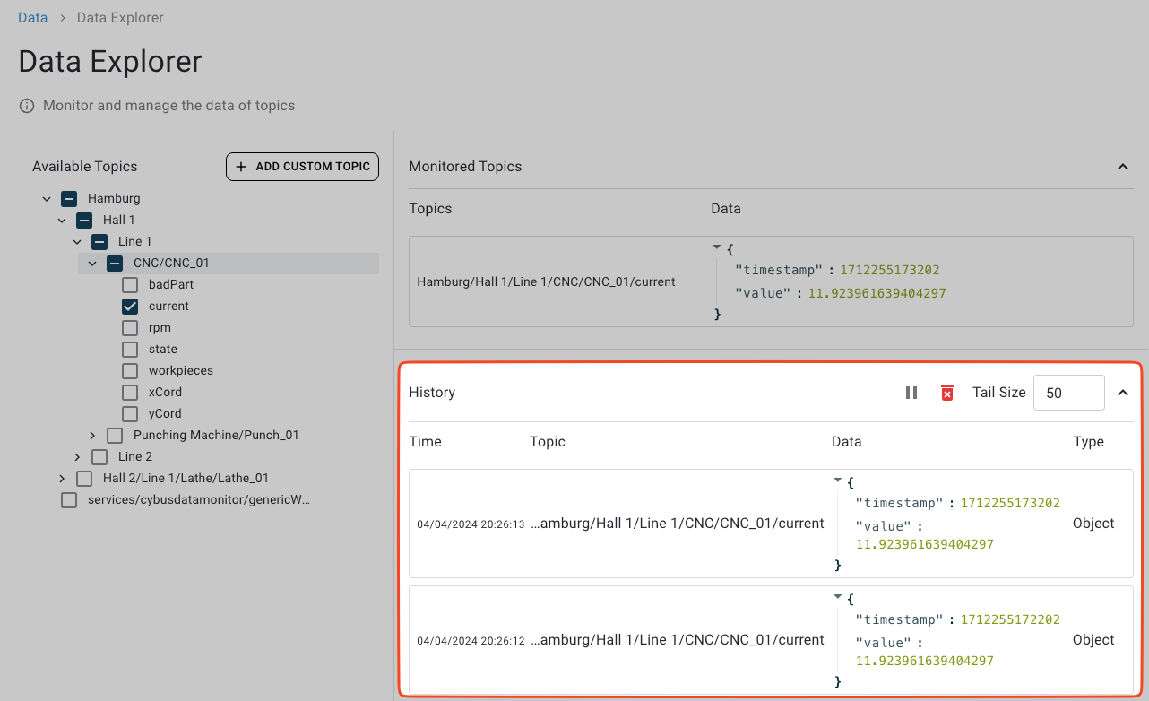Check the Hall 2/Line 1/Lathe/Lathe_01 checkbox
Image resolution: width=1149 pixels, height=701 pixels.
(83, 478)
